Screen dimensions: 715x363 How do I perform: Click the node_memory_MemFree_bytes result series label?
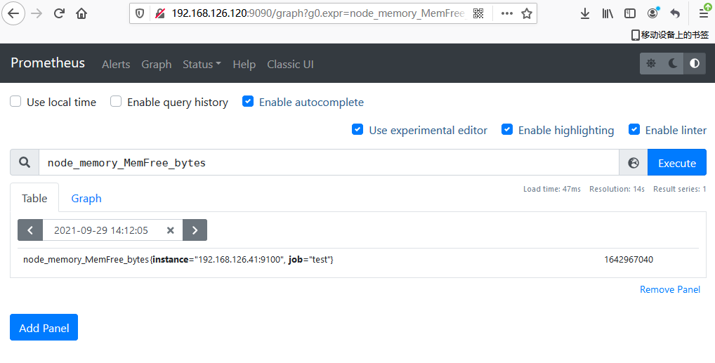178,260
